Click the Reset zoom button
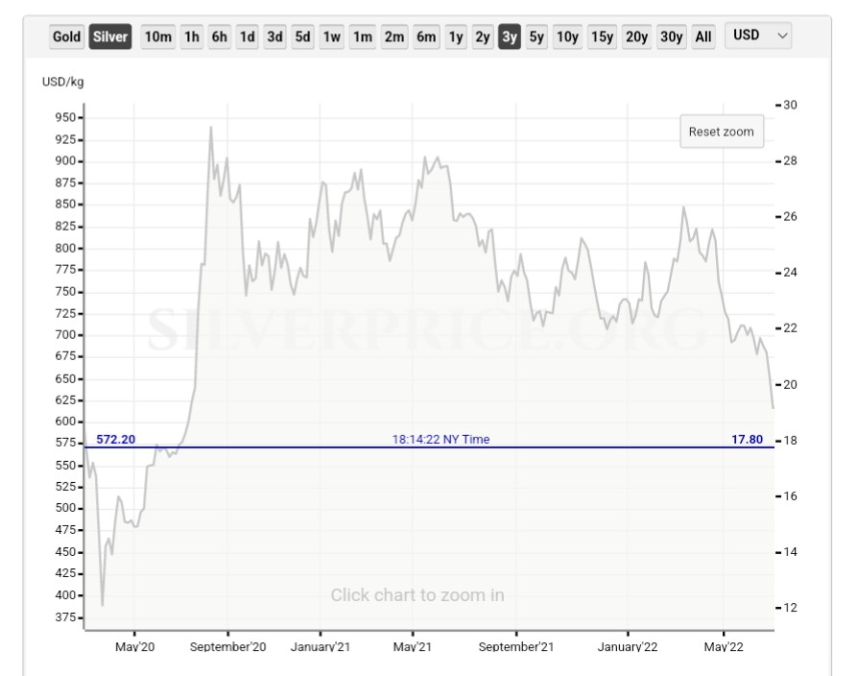857x676 pixels. 722,132
